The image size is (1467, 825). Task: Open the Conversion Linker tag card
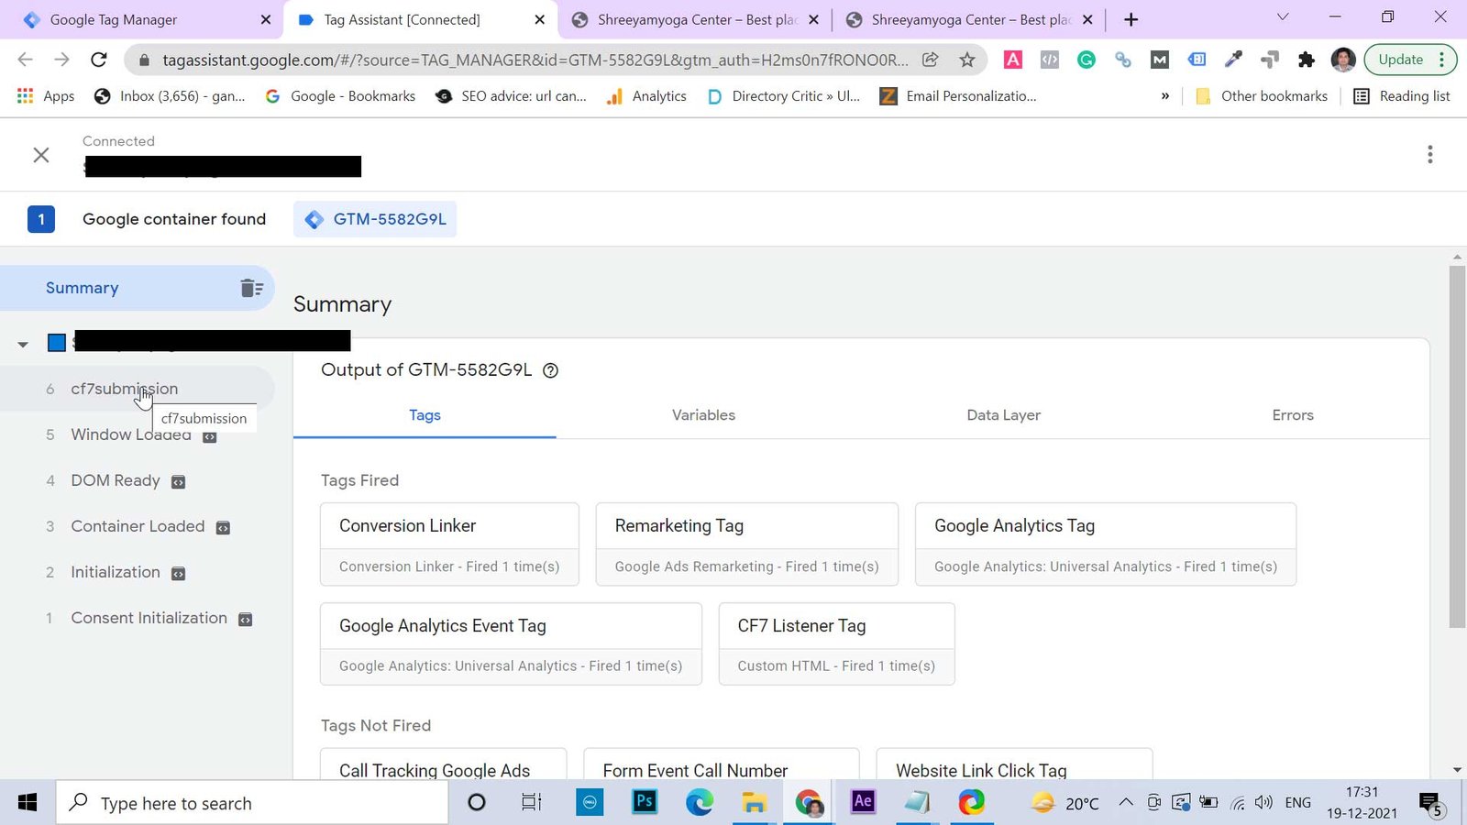[x=449, y=544]
